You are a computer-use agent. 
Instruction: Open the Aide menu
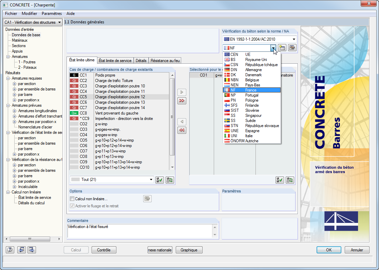coord(71,14)
